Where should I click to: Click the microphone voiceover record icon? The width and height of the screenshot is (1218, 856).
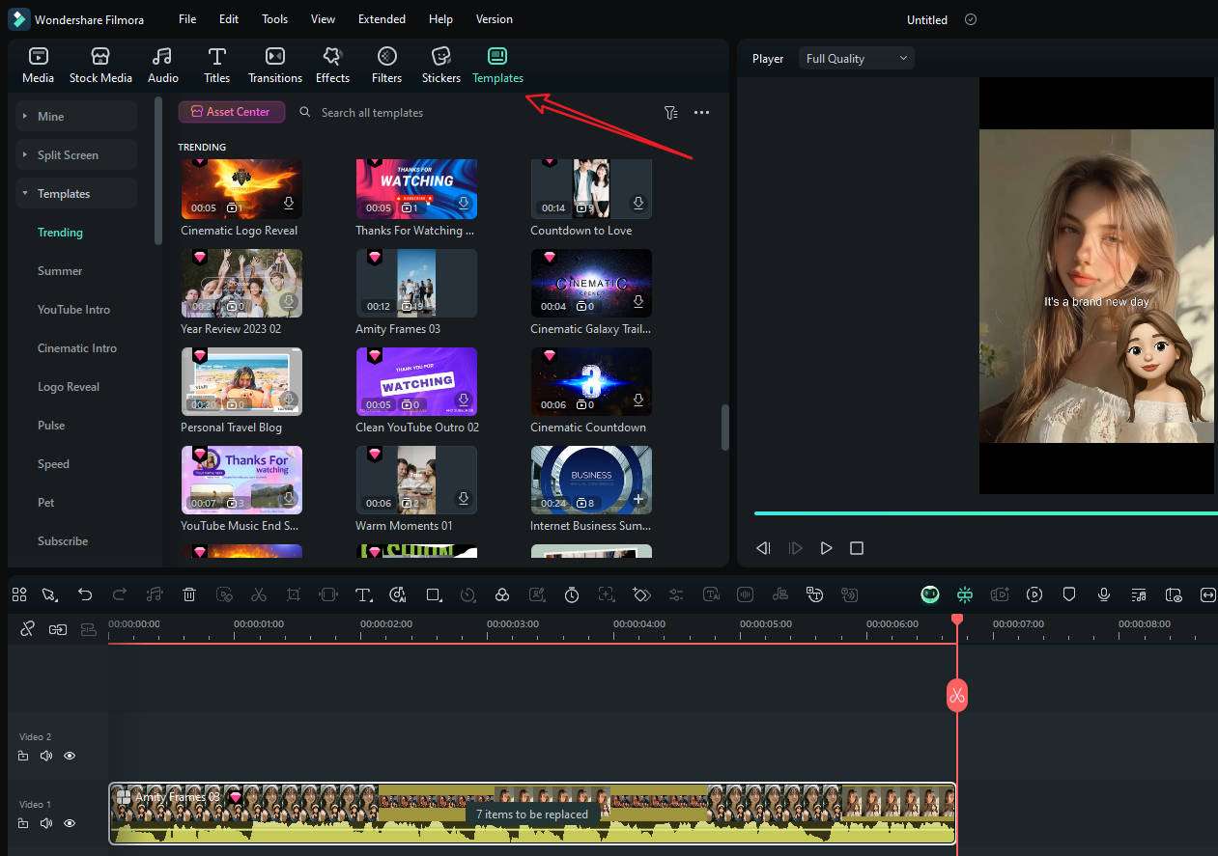[1104, 594]
